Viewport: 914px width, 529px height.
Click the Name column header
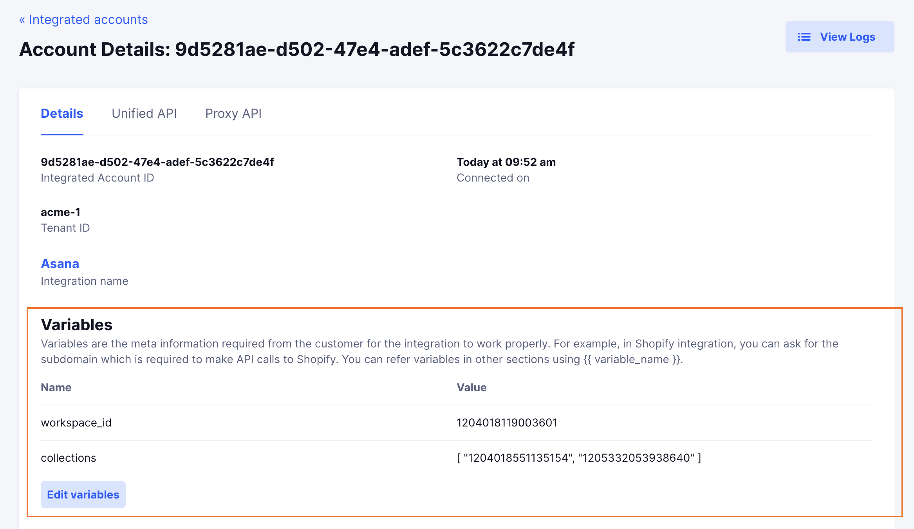(x=56, y=387)
